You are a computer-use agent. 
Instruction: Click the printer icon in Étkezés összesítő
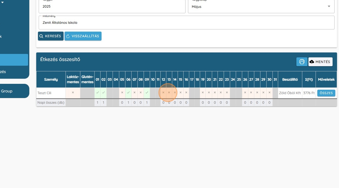pos(302,62)
